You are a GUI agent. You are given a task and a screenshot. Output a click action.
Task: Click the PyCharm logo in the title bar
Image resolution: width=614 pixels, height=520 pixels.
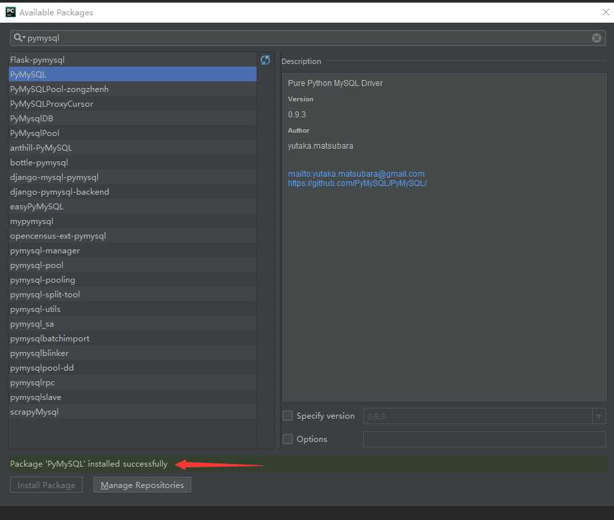coord(11,12)
